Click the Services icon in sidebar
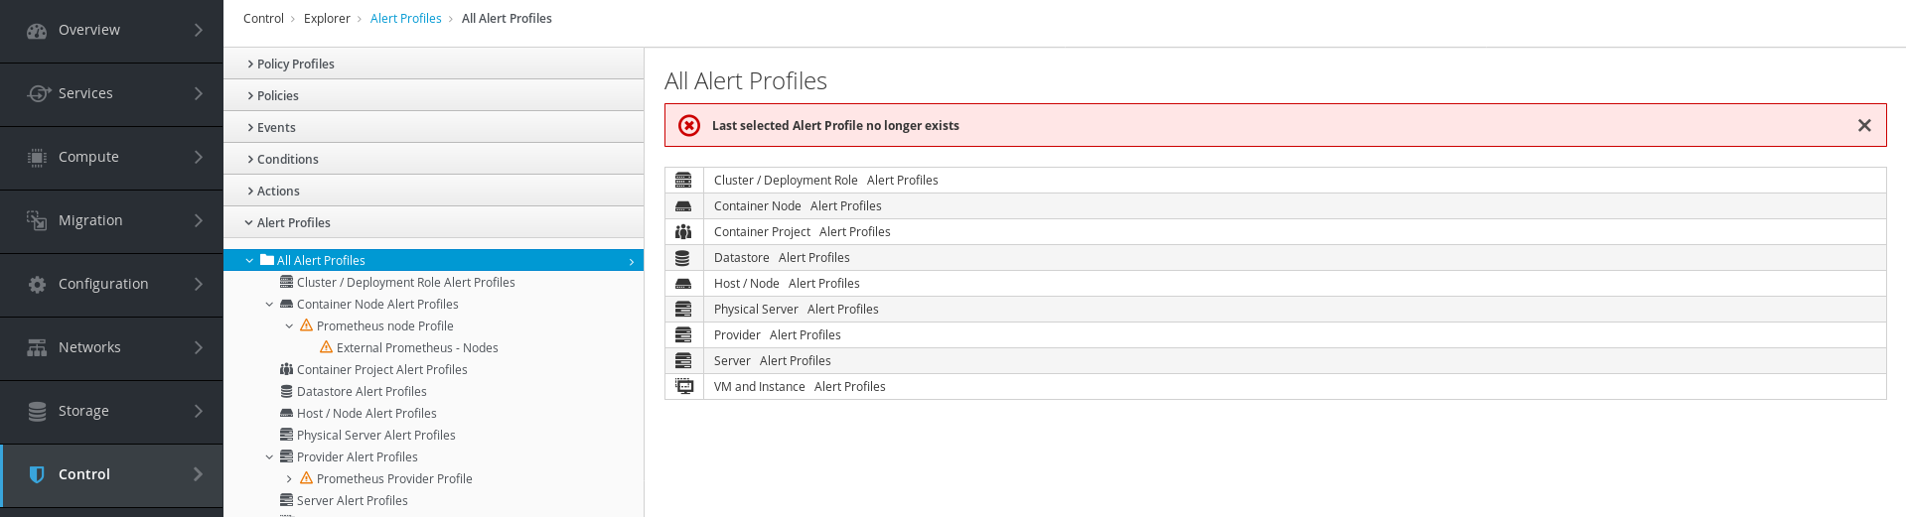 pos(38,93)
